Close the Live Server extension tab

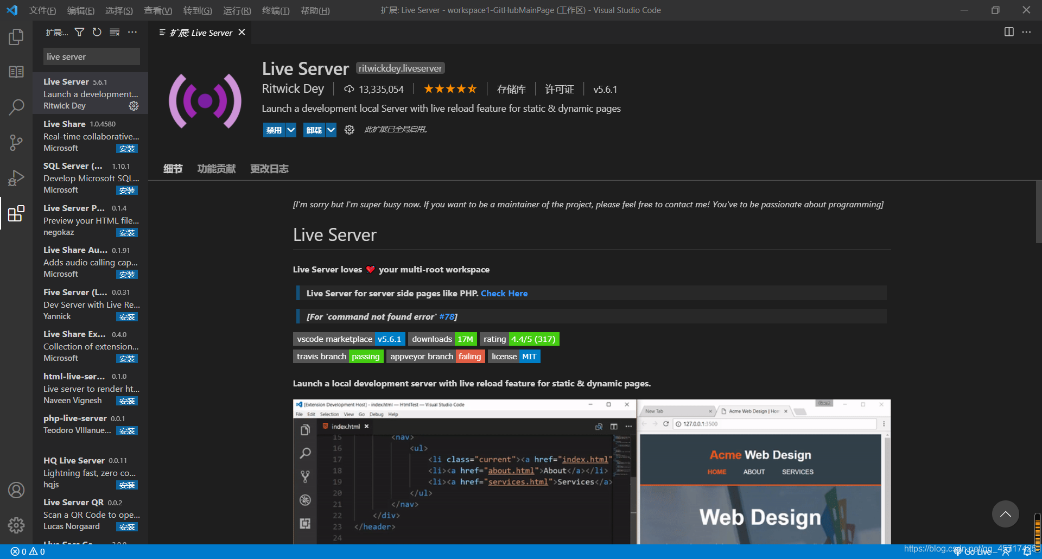click(242, 33)
